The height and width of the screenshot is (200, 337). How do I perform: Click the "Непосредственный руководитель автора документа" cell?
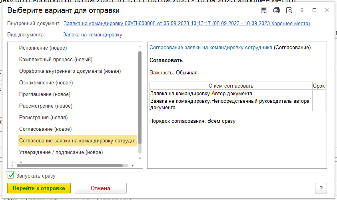click(231, 104)
